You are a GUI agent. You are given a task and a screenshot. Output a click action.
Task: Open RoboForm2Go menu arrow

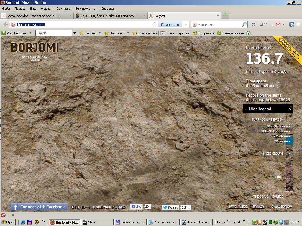pos(30,33)
